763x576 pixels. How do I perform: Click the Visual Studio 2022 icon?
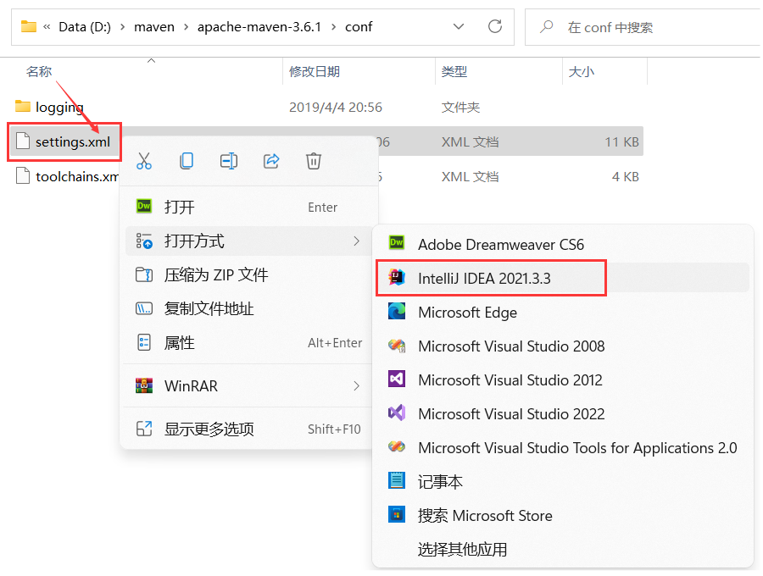pos(397,413)
